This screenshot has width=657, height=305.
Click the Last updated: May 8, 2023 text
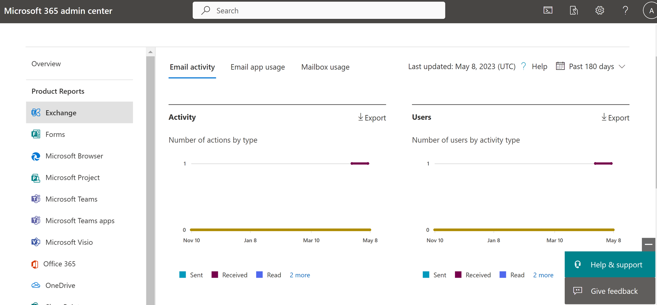[x=462, y=66]
